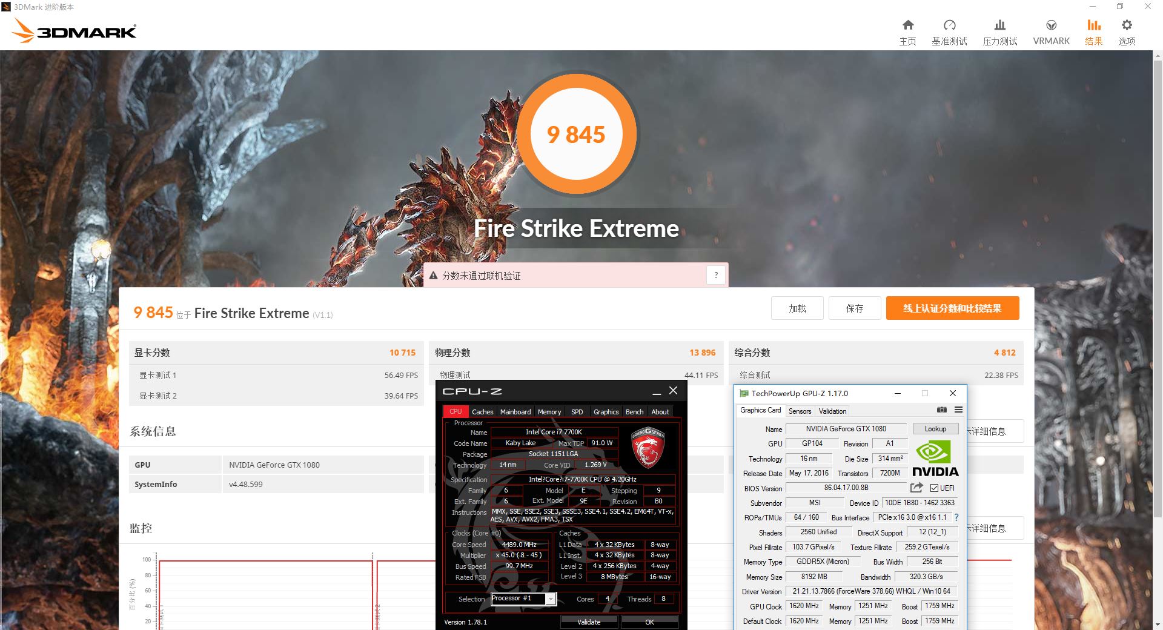
Task: Click the big 9 845 score circle
Action: point(576,134)
